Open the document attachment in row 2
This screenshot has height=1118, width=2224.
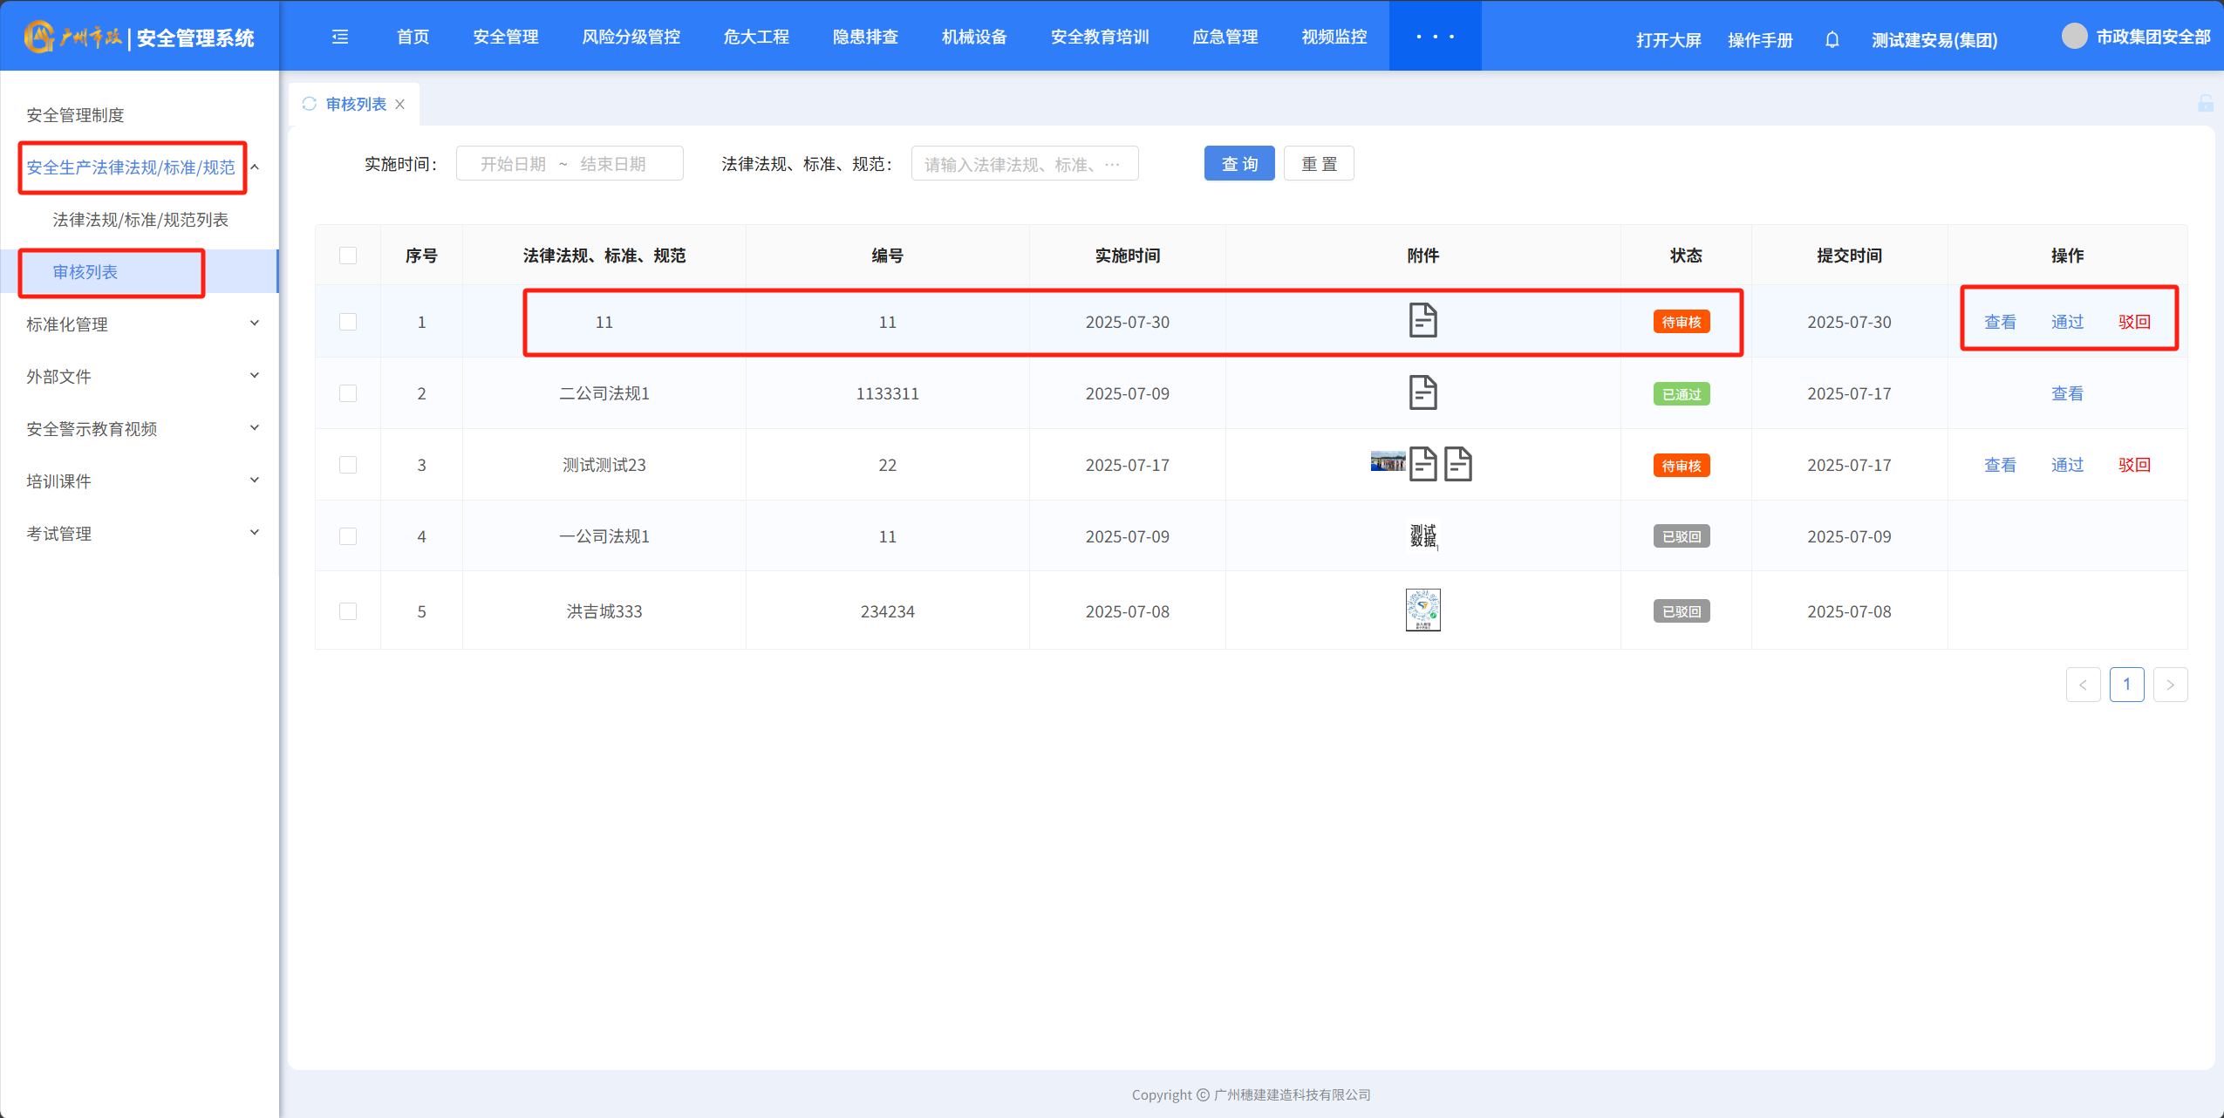click(1422, 392)
